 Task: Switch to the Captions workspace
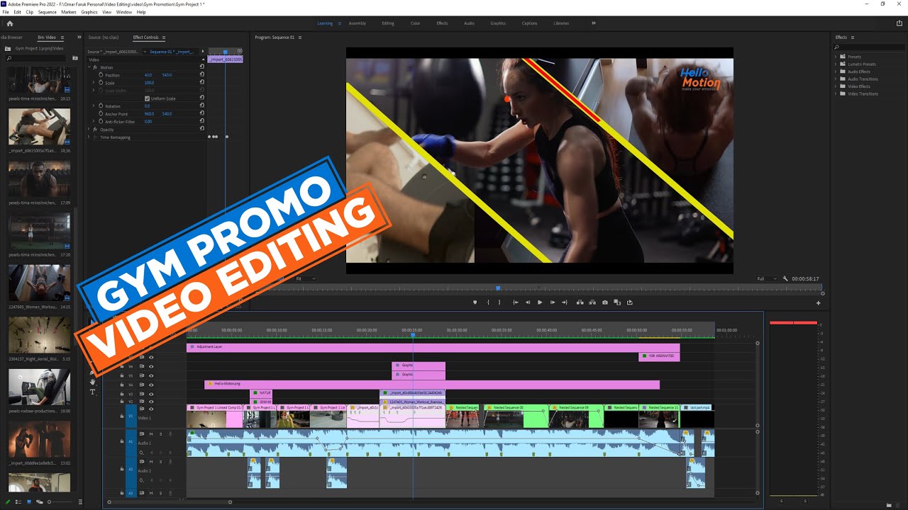530,23
